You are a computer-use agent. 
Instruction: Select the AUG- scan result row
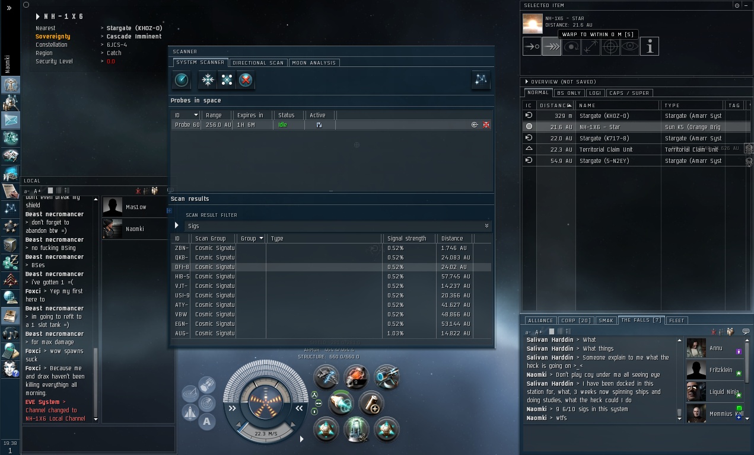[x=331, y=334]
